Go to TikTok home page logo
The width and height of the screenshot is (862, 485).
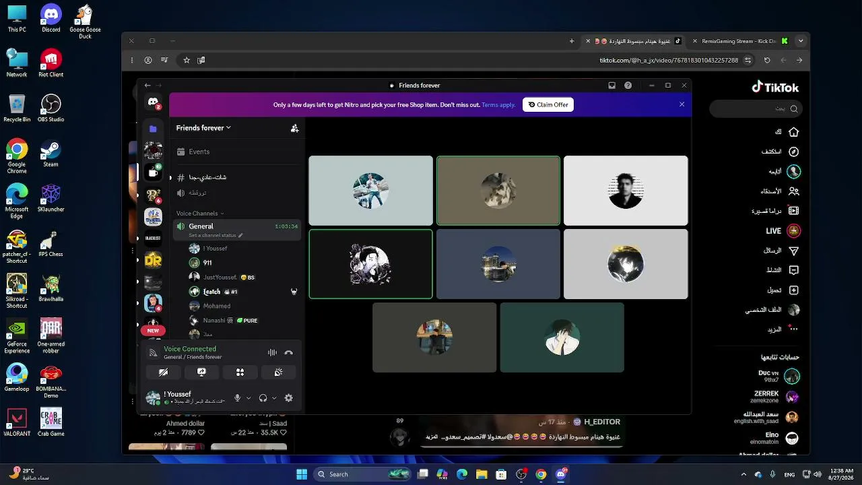pyautogui.click(x=775, y=87)
